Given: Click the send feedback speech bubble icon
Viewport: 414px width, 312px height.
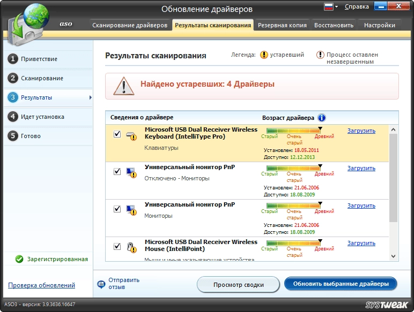Looking at the screenshot, I should 101,284.
